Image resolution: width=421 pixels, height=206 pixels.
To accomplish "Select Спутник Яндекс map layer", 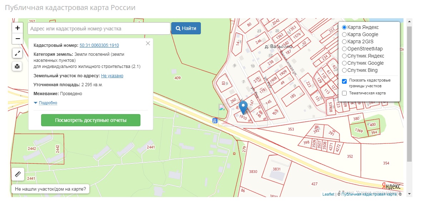I will point(345,56).
